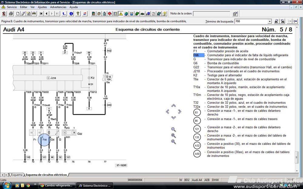Print the current circuit diagram
The width and height of the screenshot is (303, 189).
pyautogui.click(x=11, y=14)
